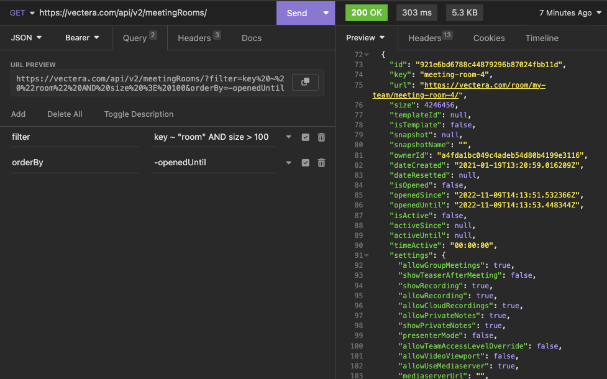Click the "showPrivateNotes" key
Image resolution: width=607 pixels, height=379 pixels.
437,326
